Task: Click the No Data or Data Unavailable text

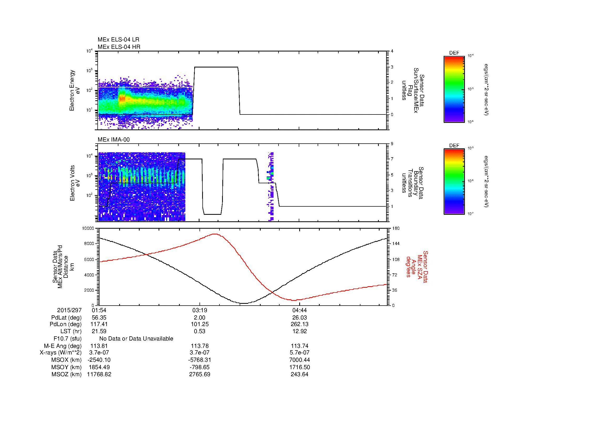Action: click(136, 338)
